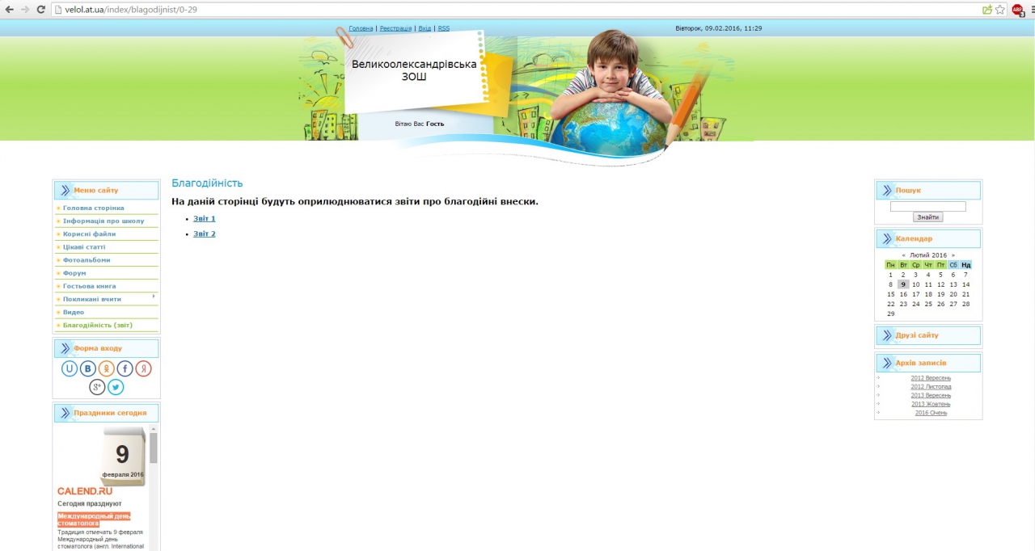
Task: Reload the page in the browser
Action: pos(40,10)
